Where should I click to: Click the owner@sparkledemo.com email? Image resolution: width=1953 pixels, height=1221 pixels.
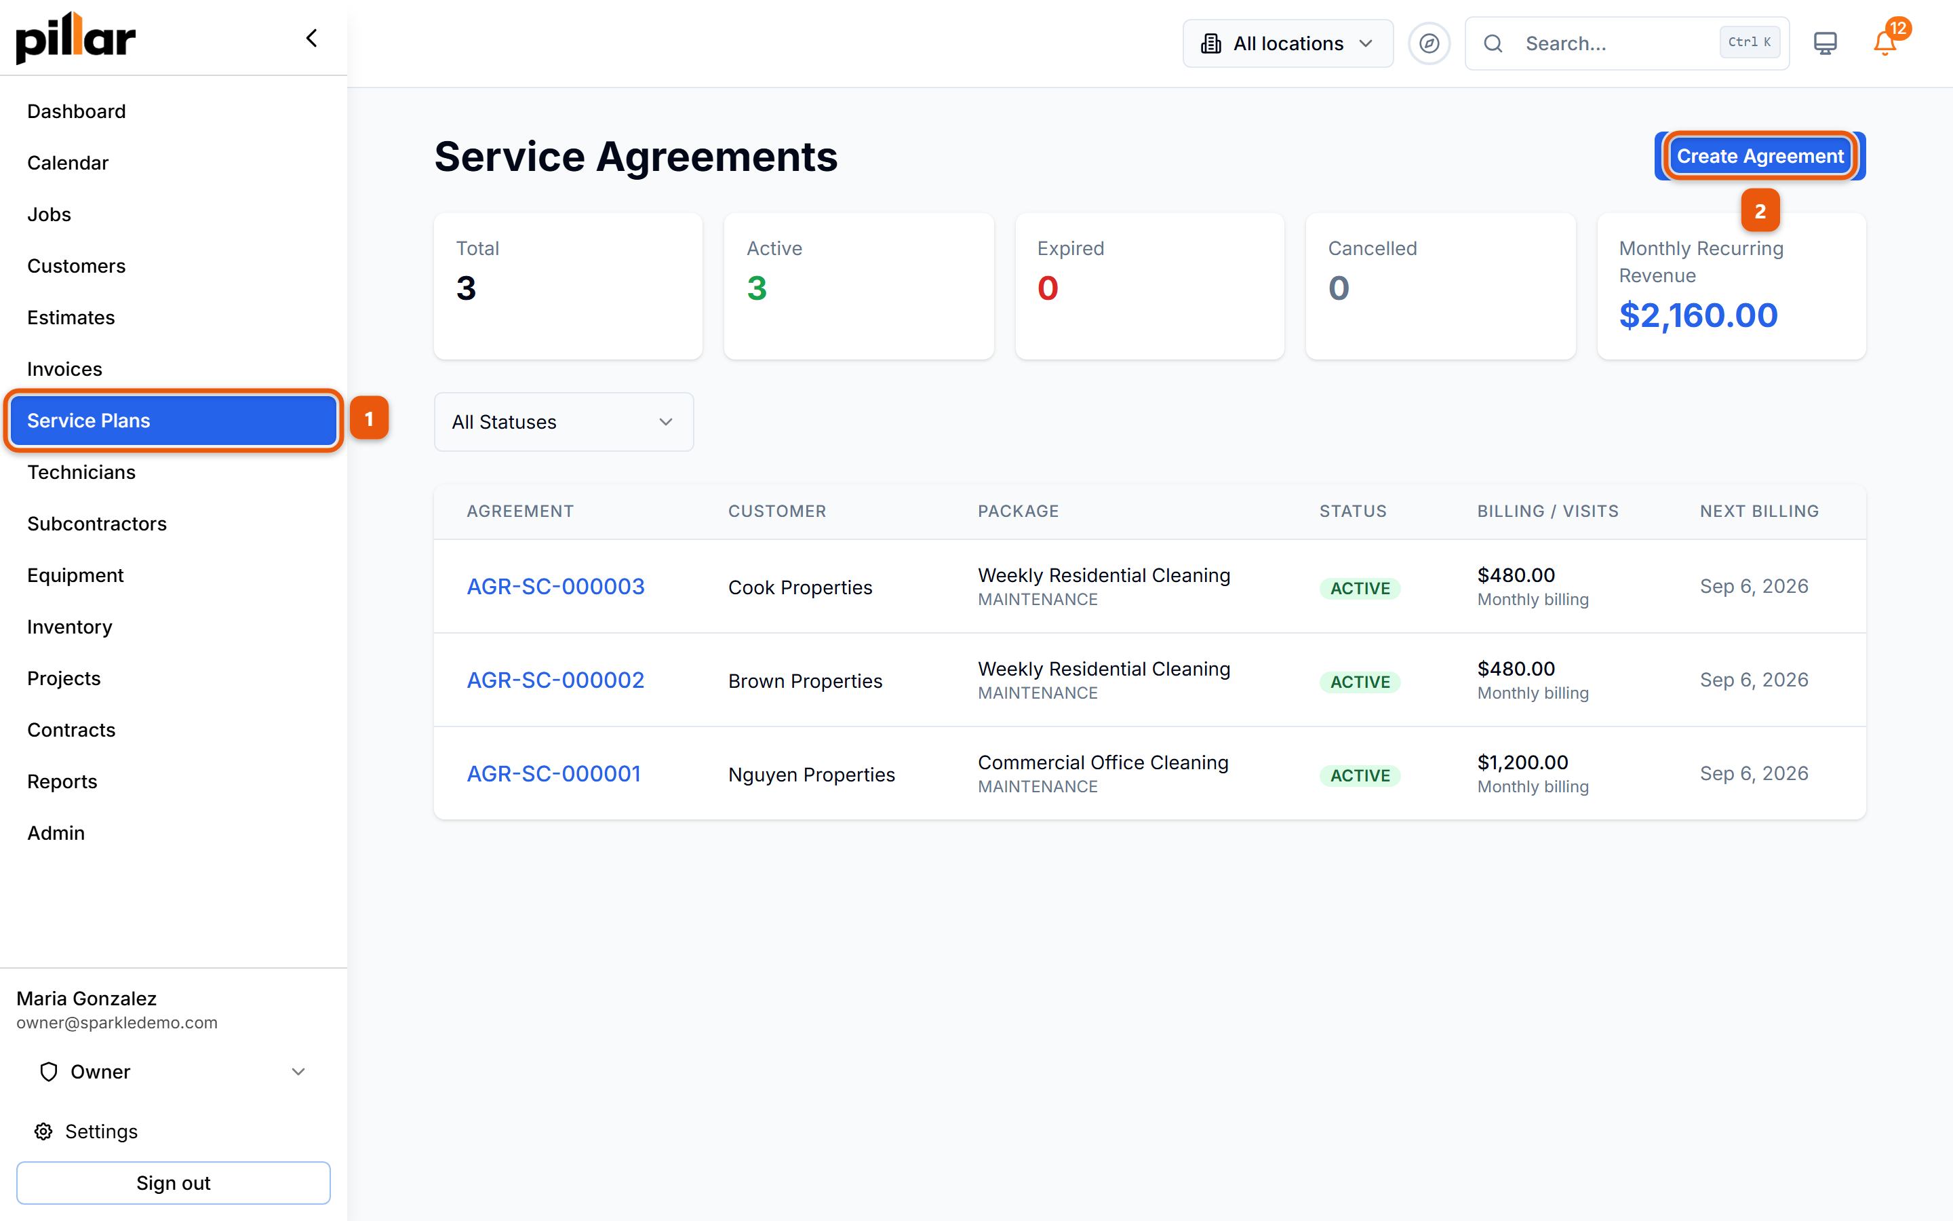[117, 1022]
